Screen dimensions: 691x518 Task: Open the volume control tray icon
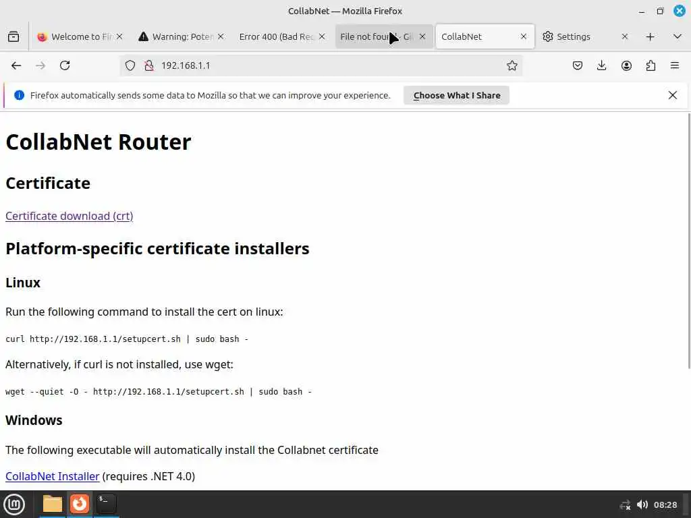642,505
